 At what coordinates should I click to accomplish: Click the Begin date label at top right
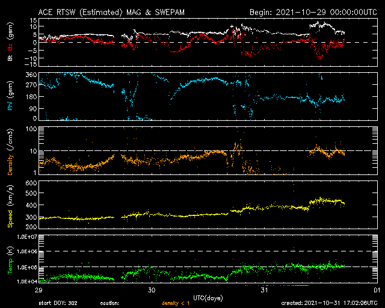pyautogui.click(x=313, y=11)
